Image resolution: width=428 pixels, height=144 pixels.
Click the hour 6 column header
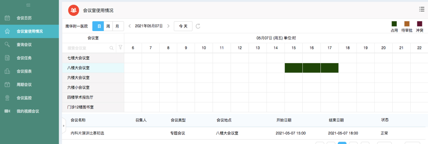click(x=133, y=48)
